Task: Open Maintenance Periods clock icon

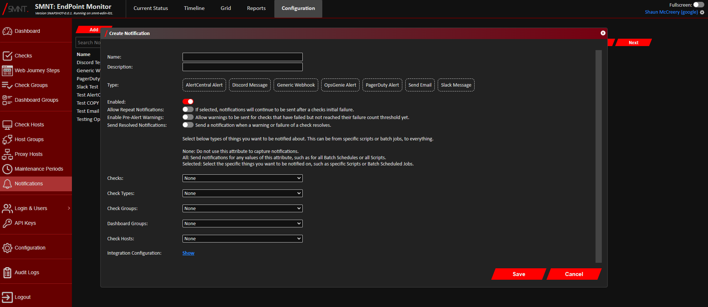Action: tap(7, 169)
